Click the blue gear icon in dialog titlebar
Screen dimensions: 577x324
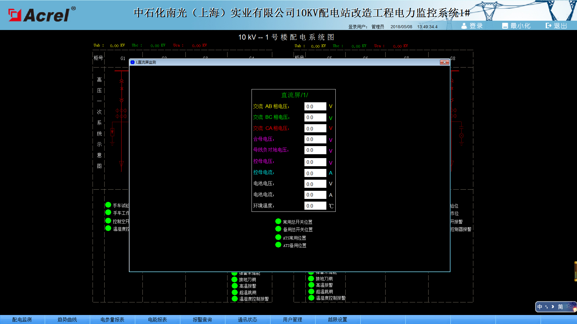[x=133, y=62]
